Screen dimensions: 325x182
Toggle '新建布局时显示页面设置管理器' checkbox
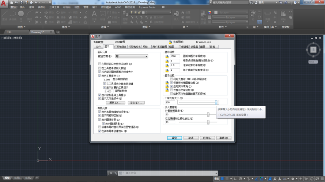(100, 127)
